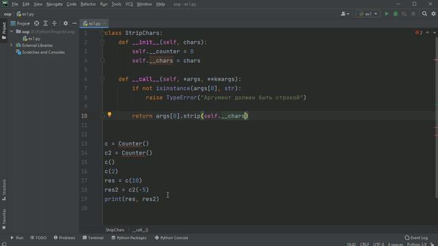Fold the StripChars class at line 1
The height and width of the screenshot is (246, 438).
102,33
